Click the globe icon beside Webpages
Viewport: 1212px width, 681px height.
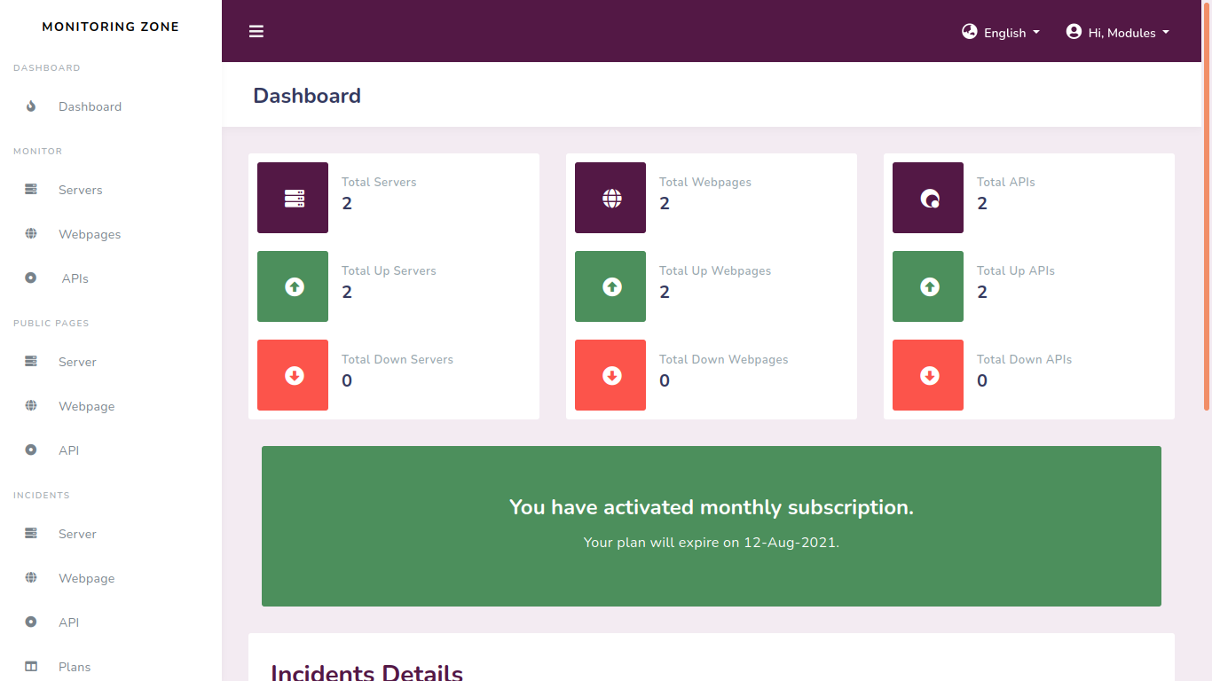pyautogui.click(x=31, y=234)
